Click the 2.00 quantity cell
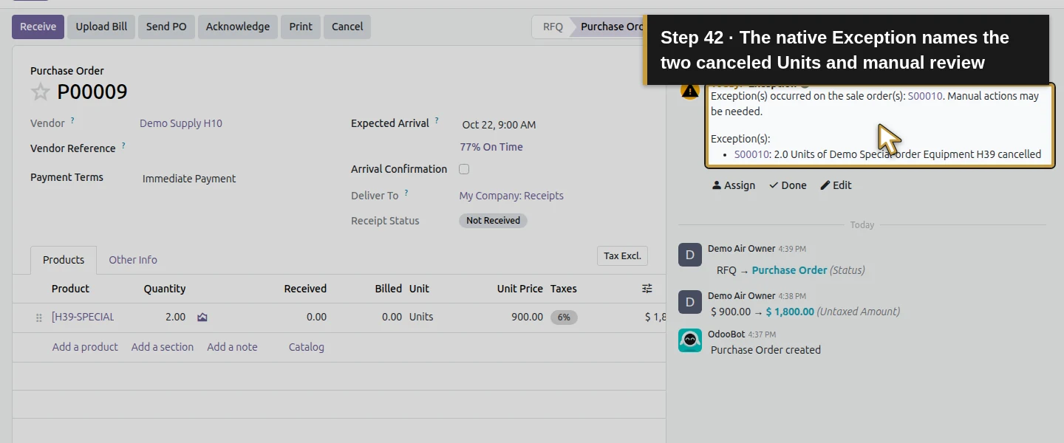1064x443 pixels. [175, 317]
